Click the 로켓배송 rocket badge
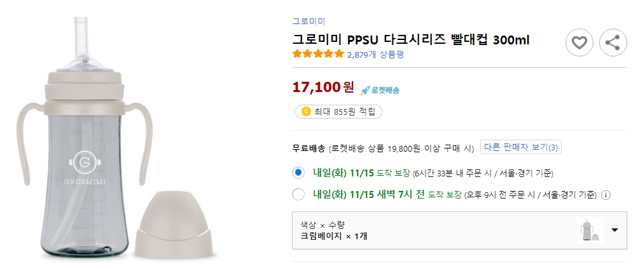 [x=380, y=90]
